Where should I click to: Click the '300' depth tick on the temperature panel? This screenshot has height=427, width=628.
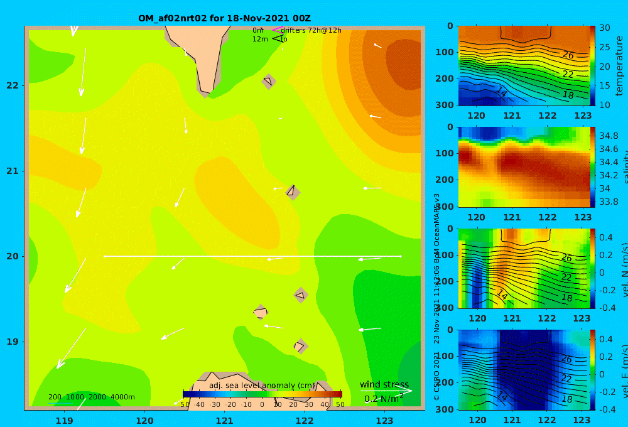pos(445,104)
